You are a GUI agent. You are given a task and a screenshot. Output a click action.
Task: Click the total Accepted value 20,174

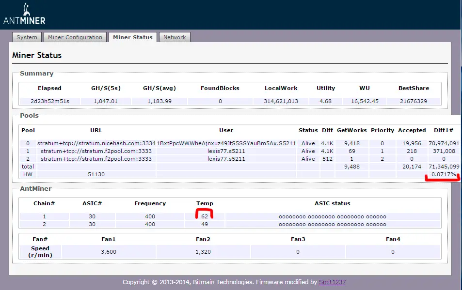pyautogui.click(x=412, y=167)
